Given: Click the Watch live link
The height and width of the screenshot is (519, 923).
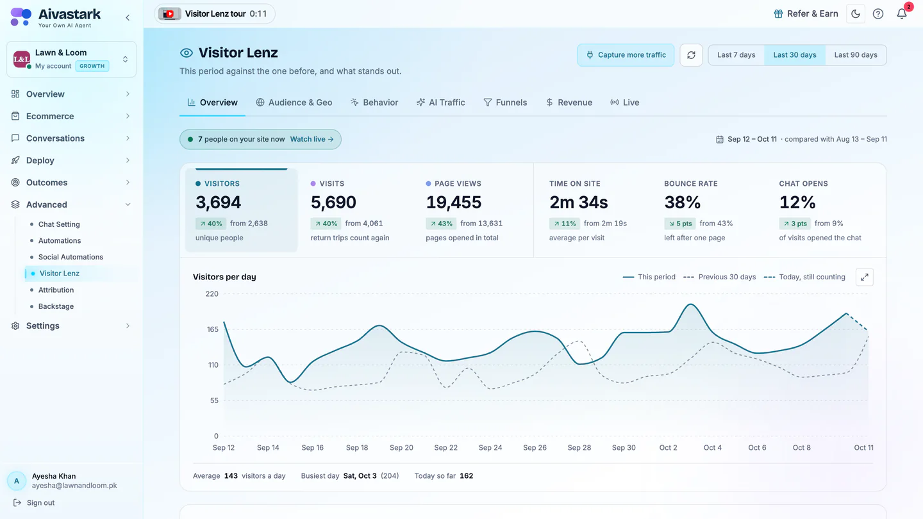Looking at the screenshot, I should [x=312, y=139].
